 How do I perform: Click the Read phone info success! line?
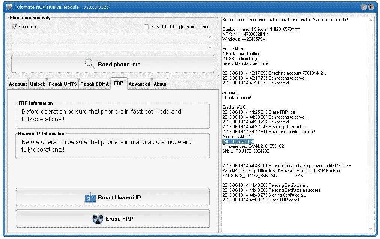point(269,132)
